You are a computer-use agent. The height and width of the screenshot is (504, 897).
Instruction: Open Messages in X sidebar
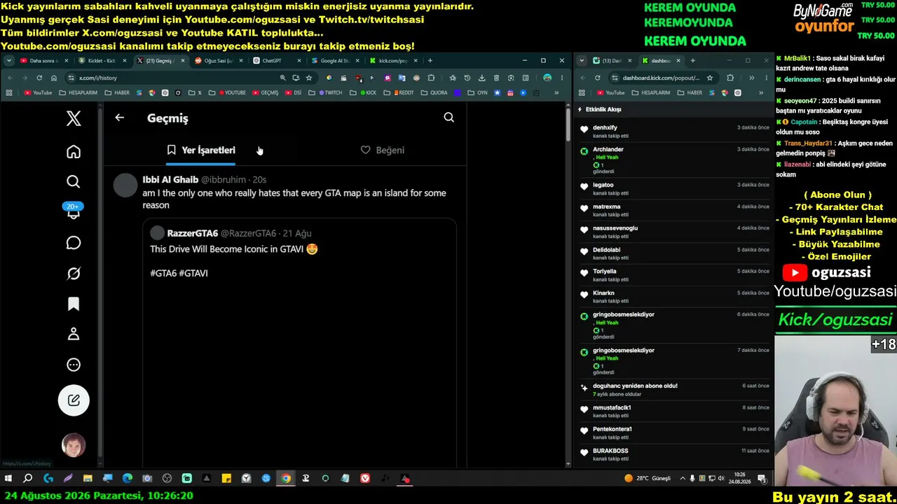pyautogui.click(x=74, y=243)
